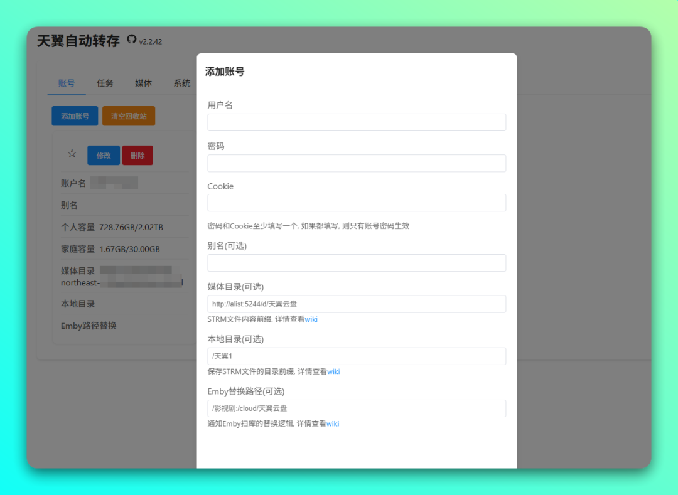Screen dimensions: 678x495
Task: Select the Emby替换路径(可选) input field
Action: pos(357,408)
